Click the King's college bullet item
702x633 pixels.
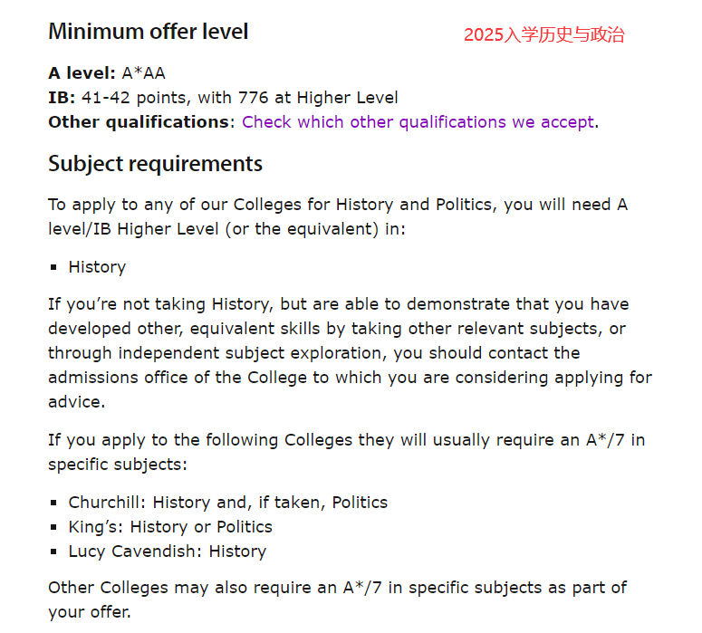170,527
